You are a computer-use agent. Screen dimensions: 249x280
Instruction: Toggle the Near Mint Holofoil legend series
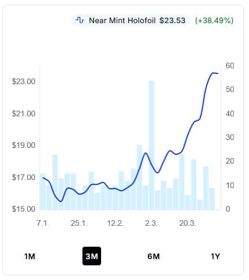130,20
